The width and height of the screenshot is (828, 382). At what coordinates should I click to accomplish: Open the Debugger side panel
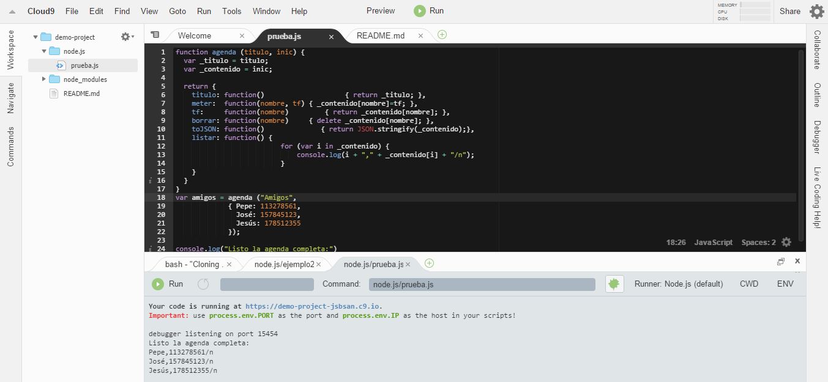click(817, 137)
